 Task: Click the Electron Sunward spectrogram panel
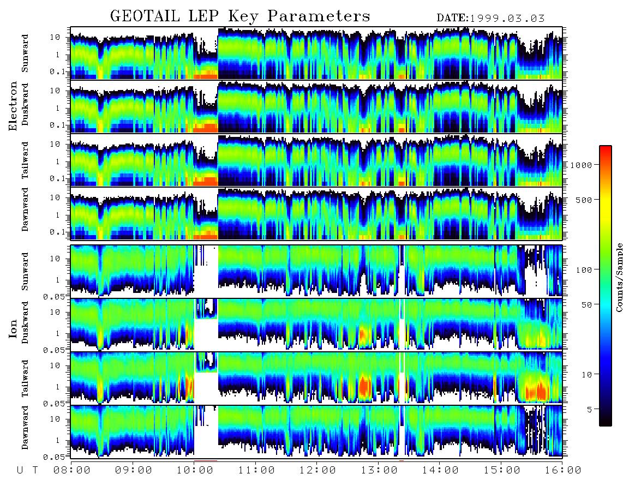point(316,53)
